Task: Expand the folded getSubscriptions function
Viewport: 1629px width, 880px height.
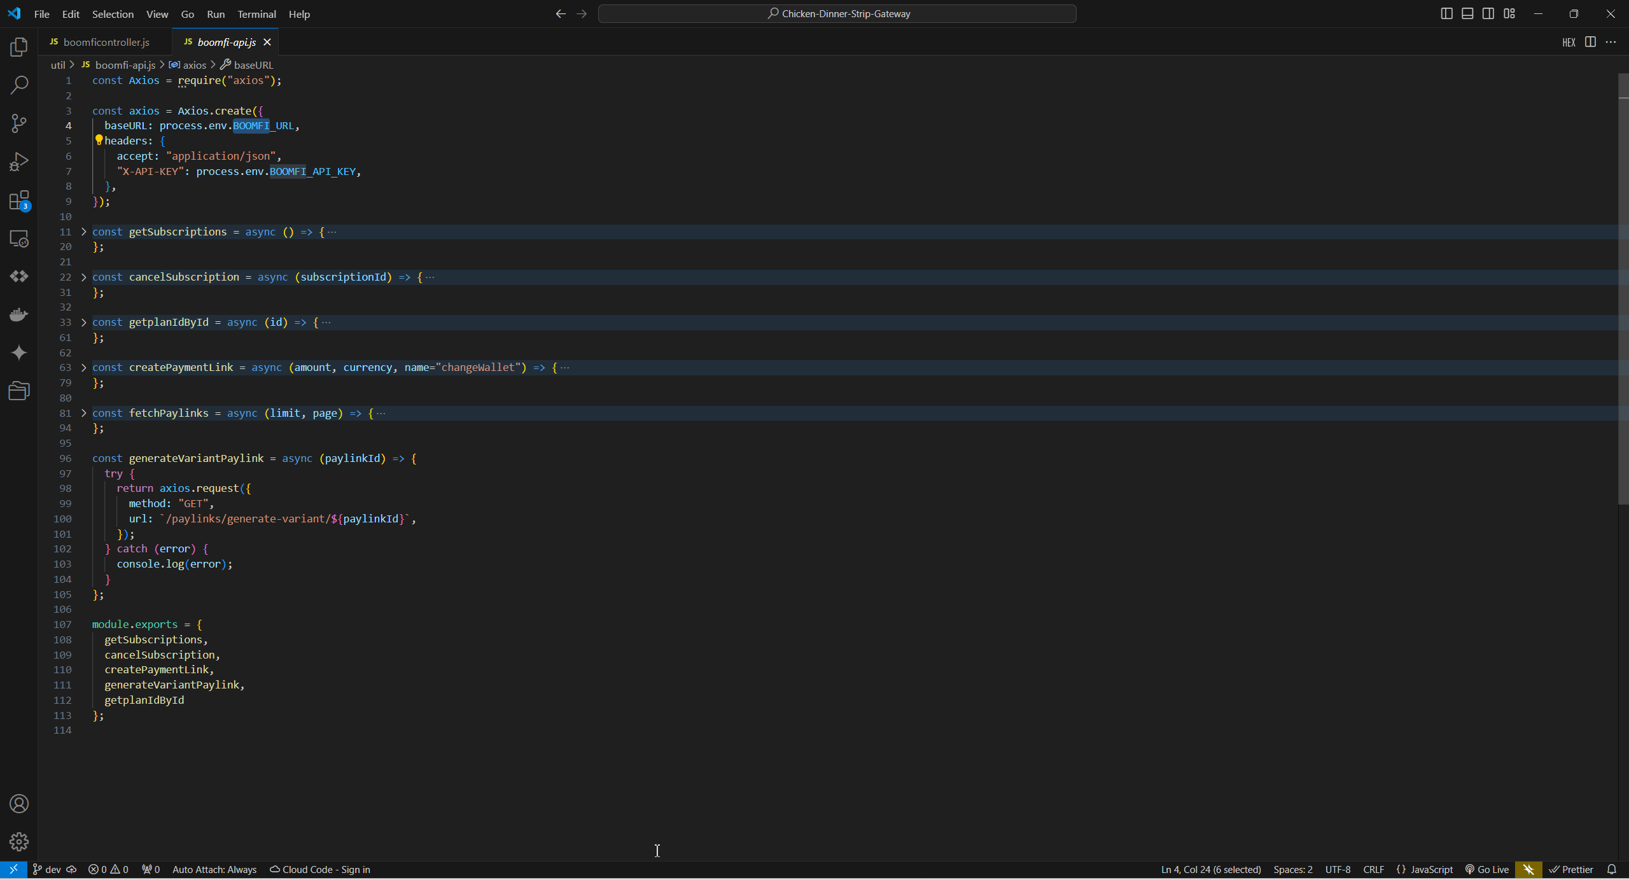Action: click(83, 232)
